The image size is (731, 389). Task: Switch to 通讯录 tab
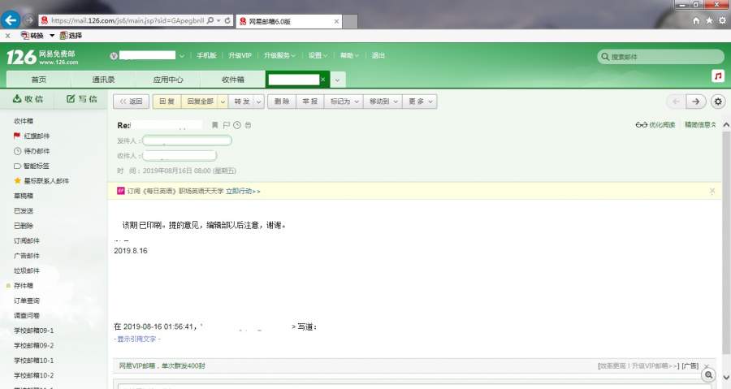(x=103, y=80)
